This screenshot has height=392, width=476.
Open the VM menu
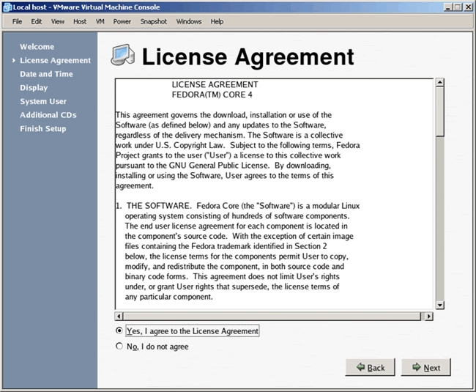100,22
